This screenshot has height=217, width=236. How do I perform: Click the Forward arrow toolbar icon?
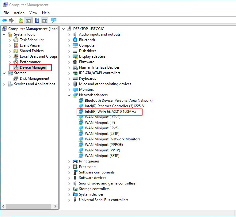point(11,20)
